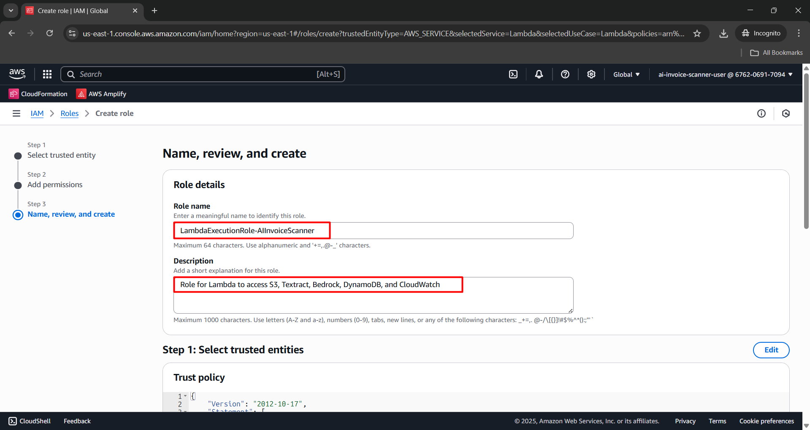The width and height of the screenshot is (810, 430).
Task: Bookmark this page with star icon
Action: point(697,33)
